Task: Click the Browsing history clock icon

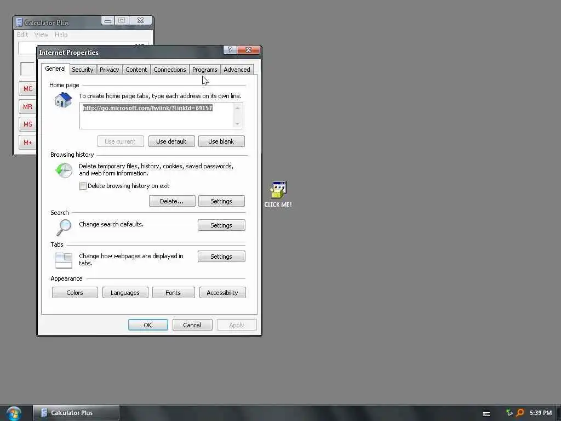Action: click(x=64, y=170)
